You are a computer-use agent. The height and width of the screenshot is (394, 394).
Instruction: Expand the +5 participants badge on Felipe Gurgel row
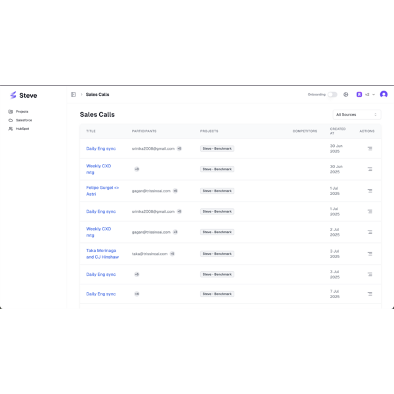click(x=175, y=191)
